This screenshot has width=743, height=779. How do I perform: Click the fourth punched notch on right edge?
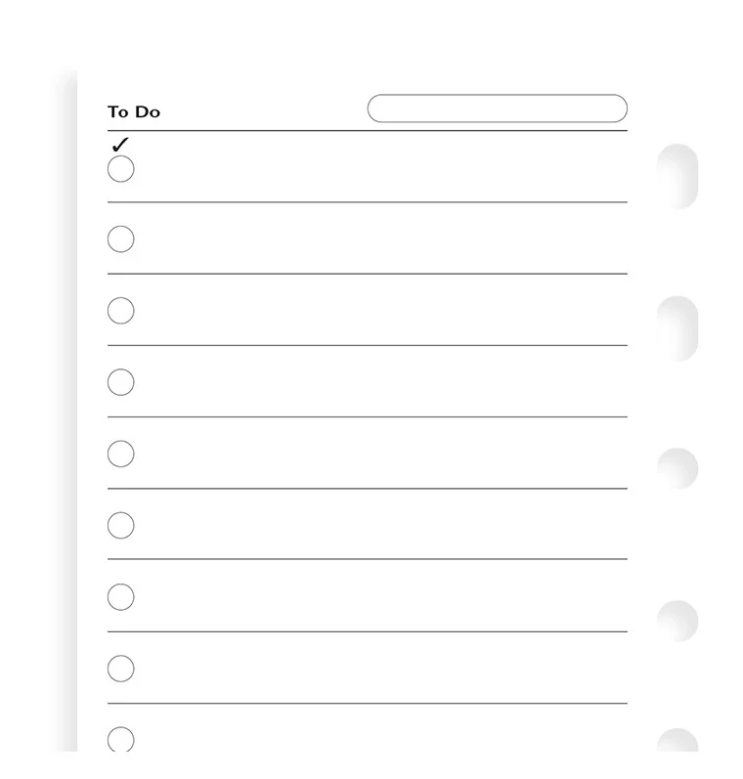(x=677, y=622)
